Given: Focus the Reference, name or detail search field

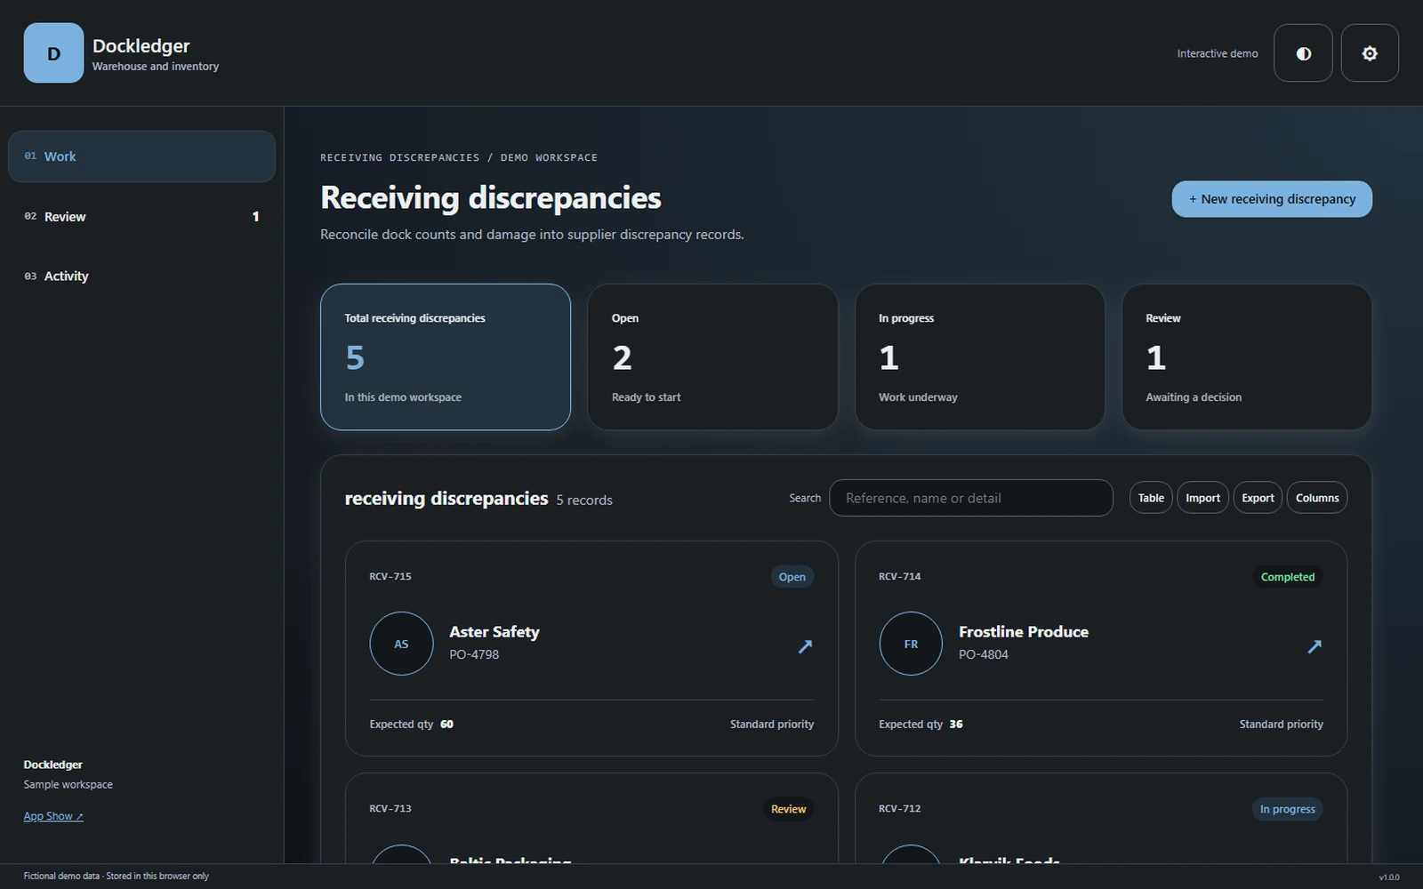Looking at the screenshot, I should click(x=971, y=498).
